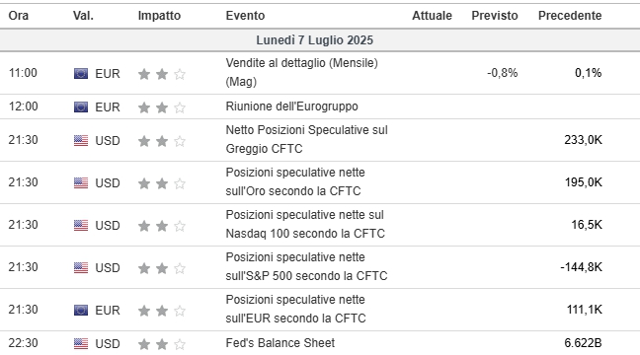This screenshot has height=355, width=640.
Task: Click the Impatto column header
Action: 159,16
